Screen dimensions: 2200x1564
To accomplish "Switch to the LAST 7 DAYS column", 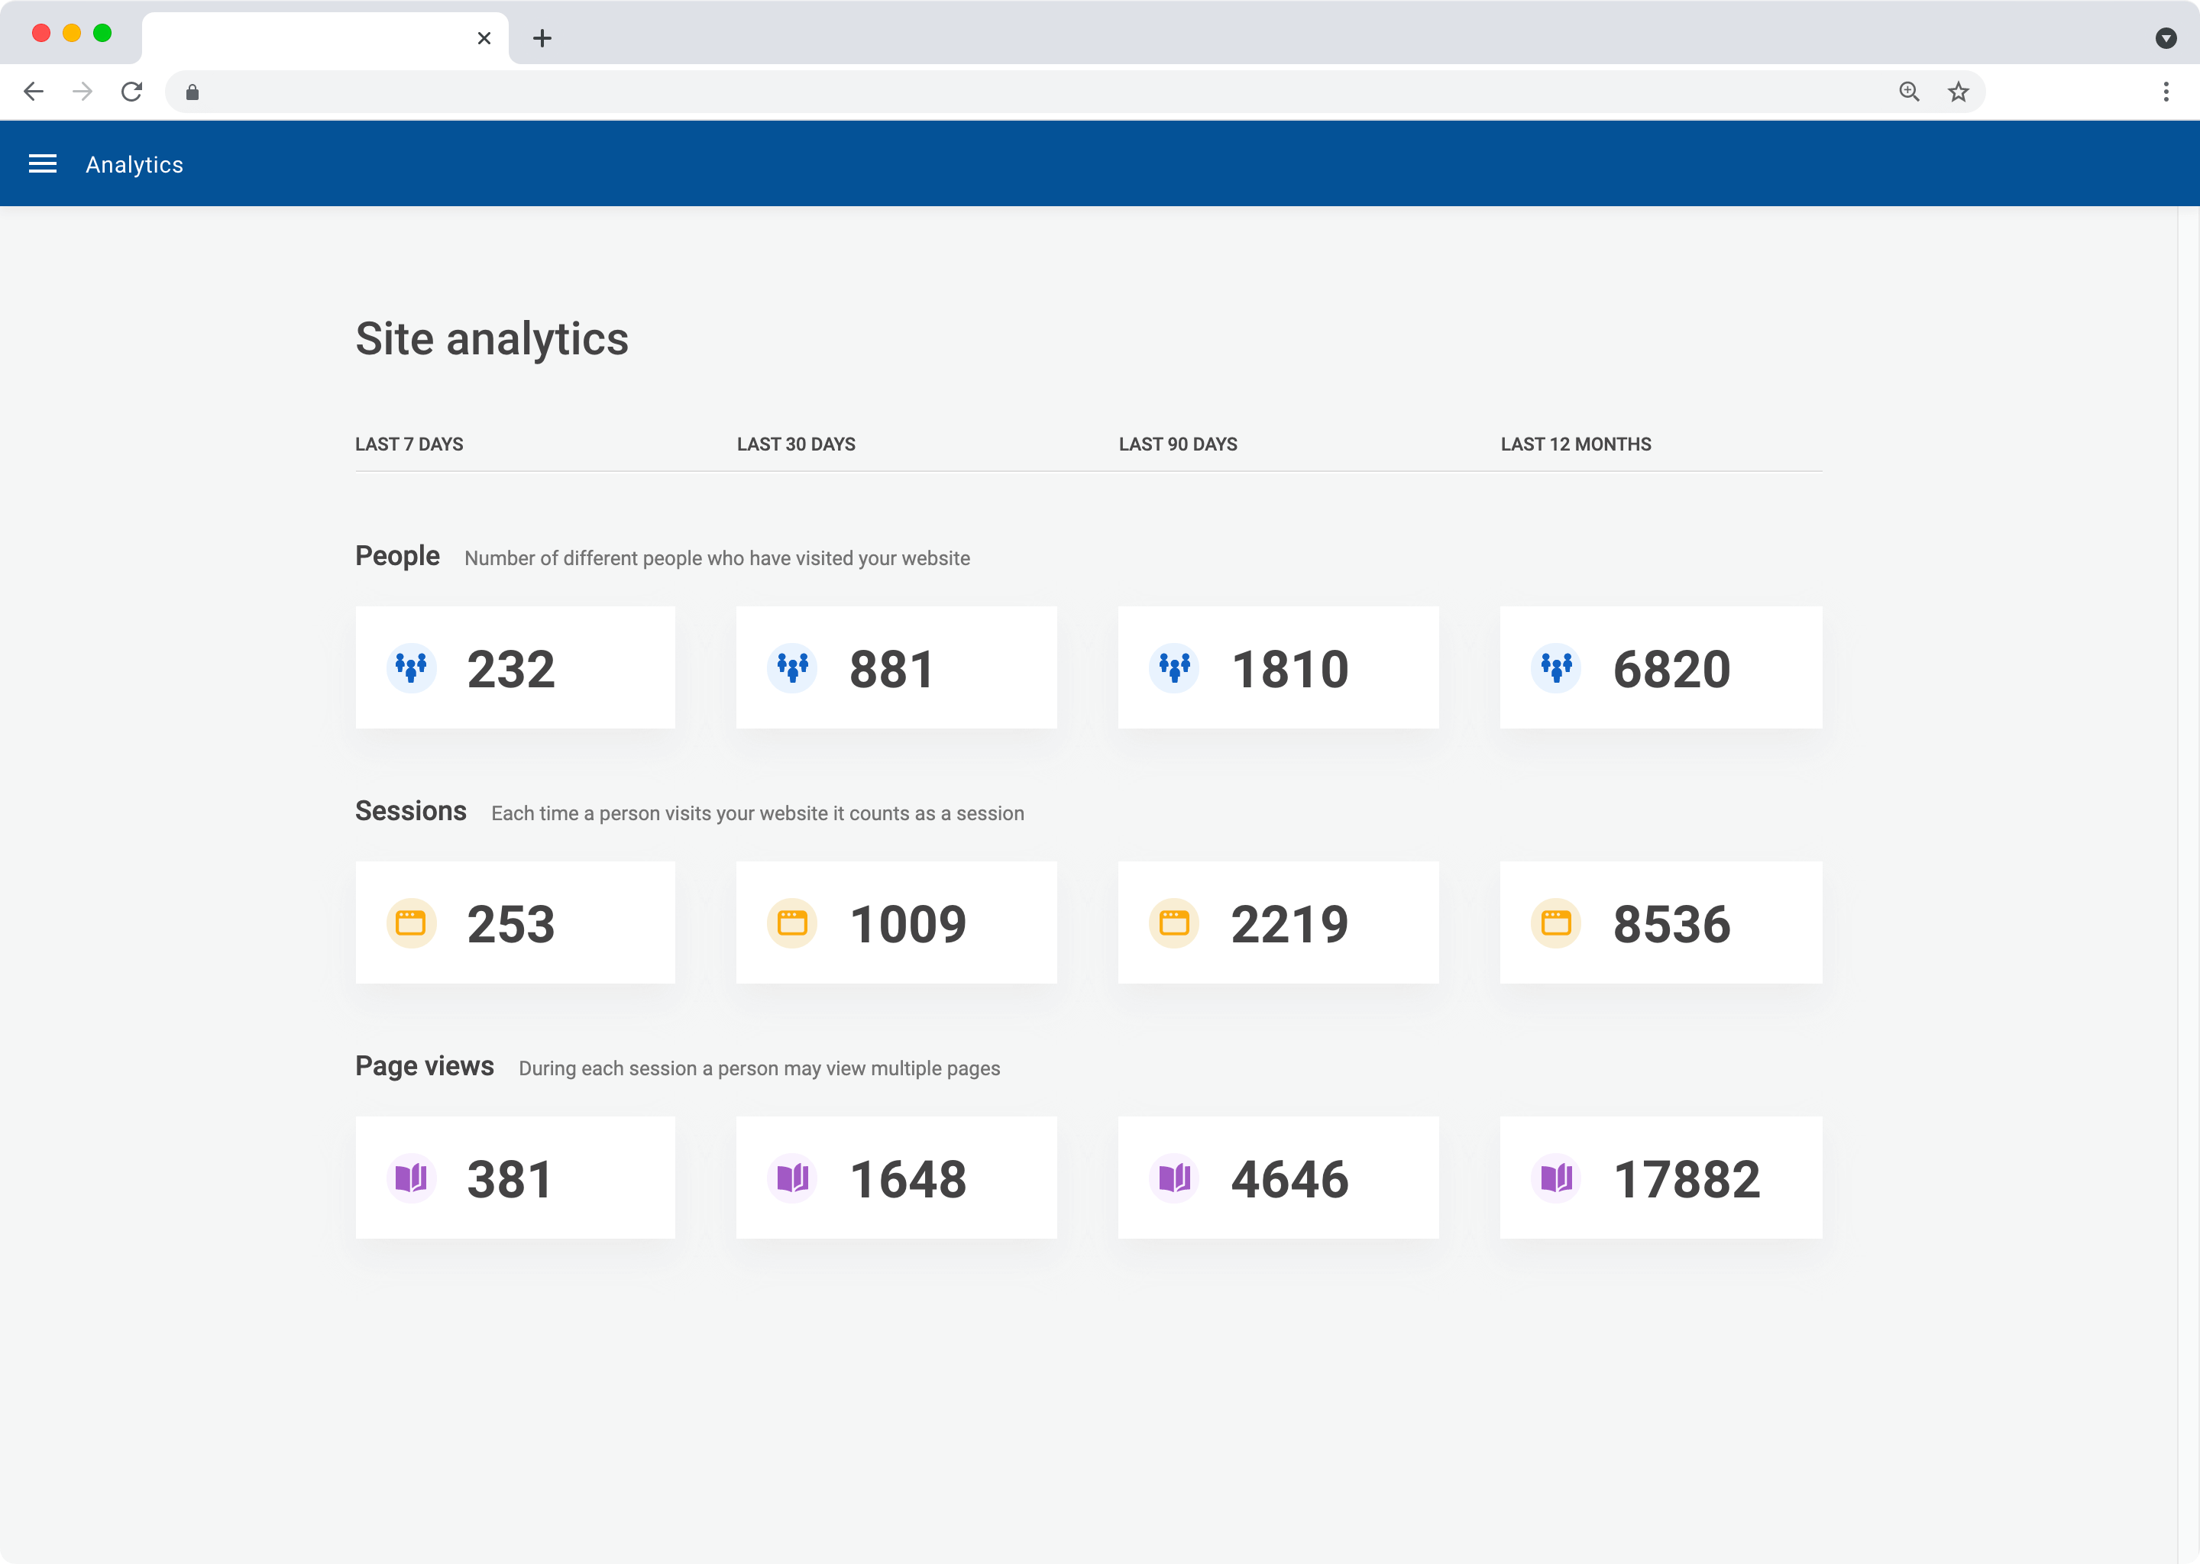I will pos(409,444).
